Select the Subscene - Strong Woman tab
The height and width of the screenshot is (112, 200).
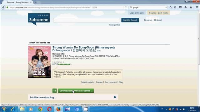(x=17, y=2)
